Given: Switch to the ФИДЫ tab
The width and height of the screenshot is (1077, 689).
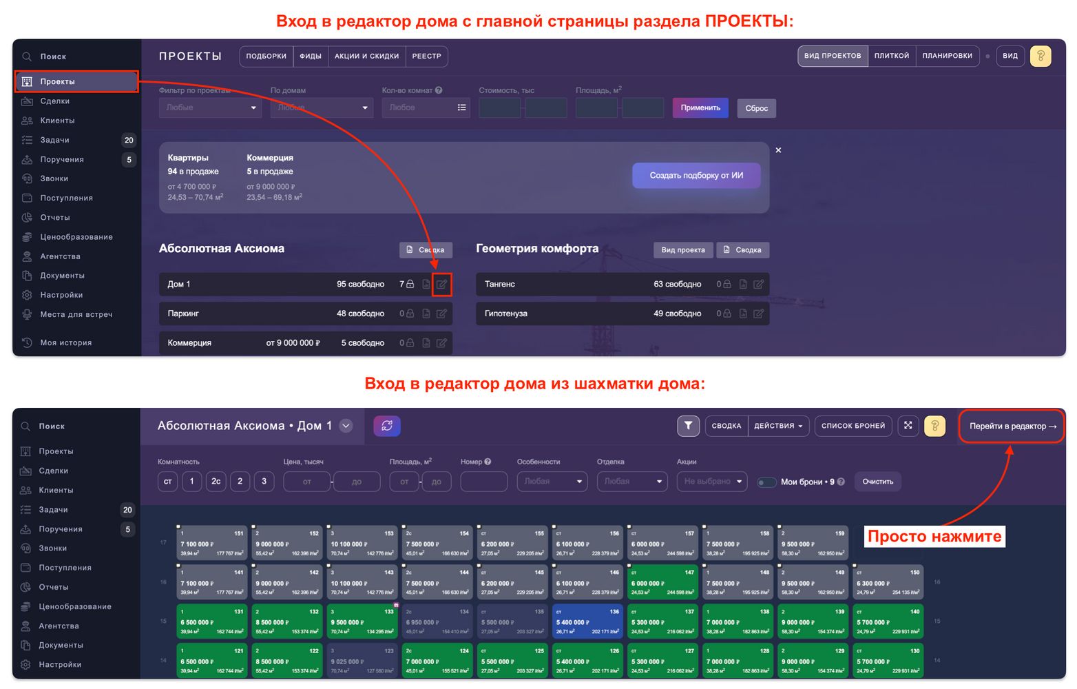Looking at the screenshot, I should [x=311, y=56].
